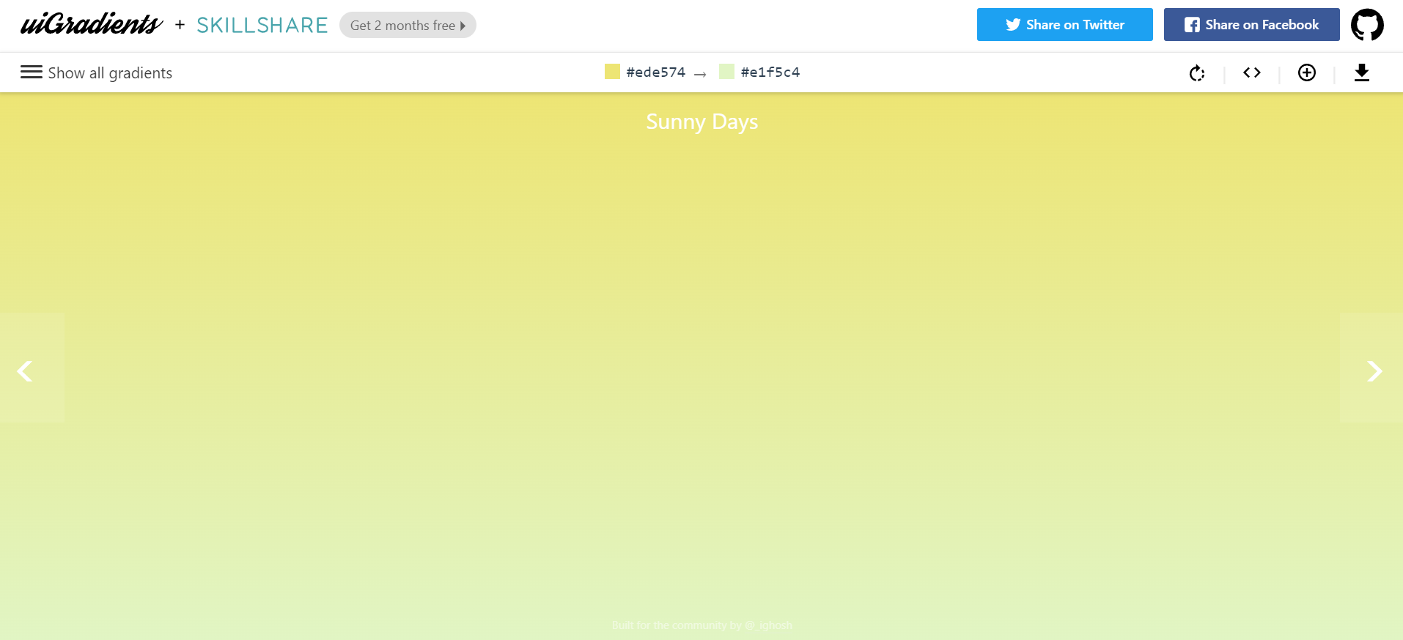Download the gradient as image icon

click(x=1362, y=72)
